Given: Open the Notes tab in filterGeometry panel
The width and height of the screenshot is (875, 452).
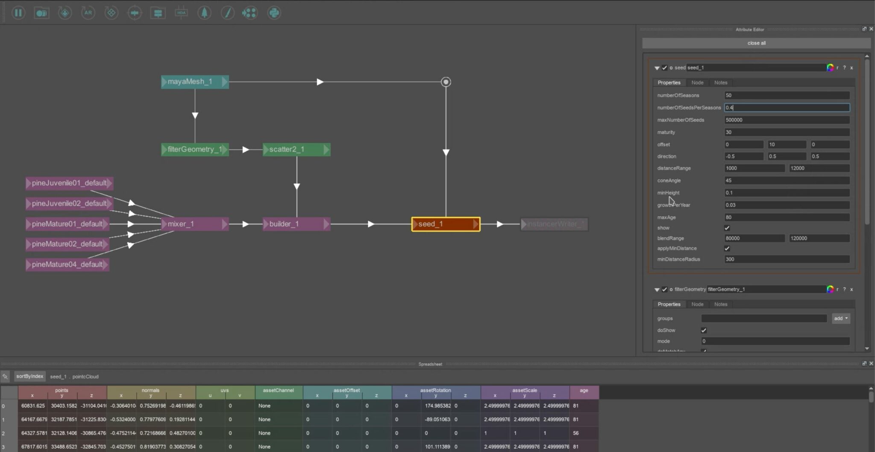Looking at the screenshot, I should click(x=720, y=304).
